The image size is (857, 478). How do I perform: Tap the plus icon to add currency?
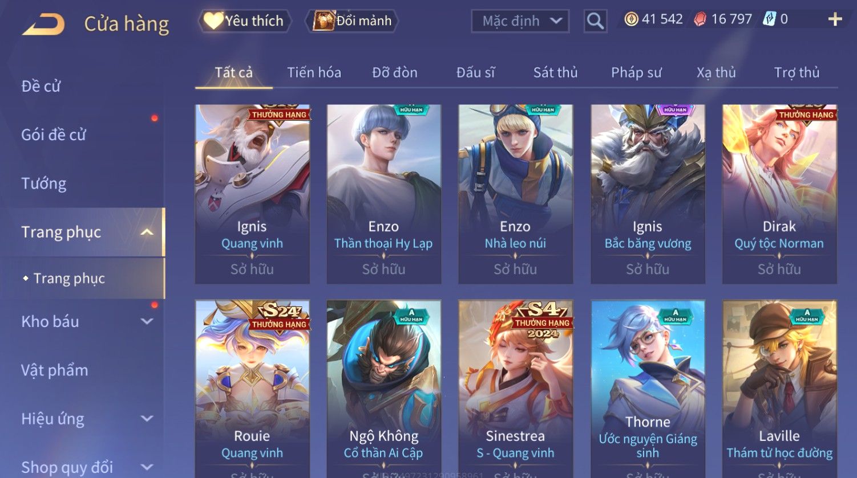835,20
